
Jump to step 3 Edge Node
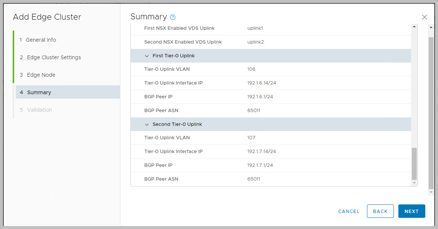(41, 75)
